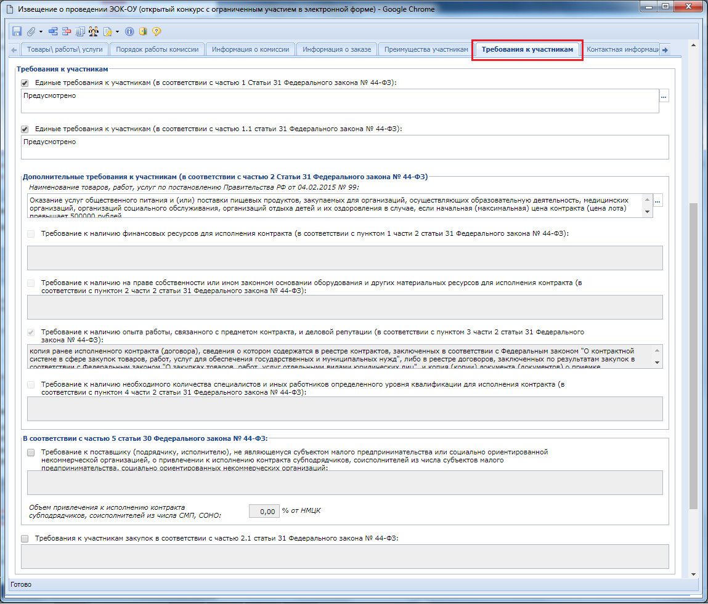Image resolution: width=708 pixels, height=604 pixels.
Task: Click the Save floppy disk icon
Action: [17, 31]
